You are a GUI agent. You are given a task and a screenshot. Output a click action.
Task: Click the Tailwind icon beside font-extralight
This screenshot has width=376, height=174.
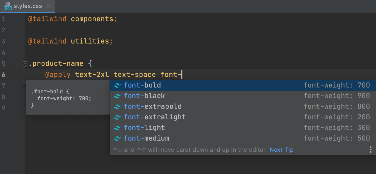[117, 117]
